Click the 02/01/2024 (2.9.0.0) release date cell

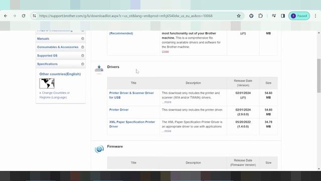(x=243, y=112)
